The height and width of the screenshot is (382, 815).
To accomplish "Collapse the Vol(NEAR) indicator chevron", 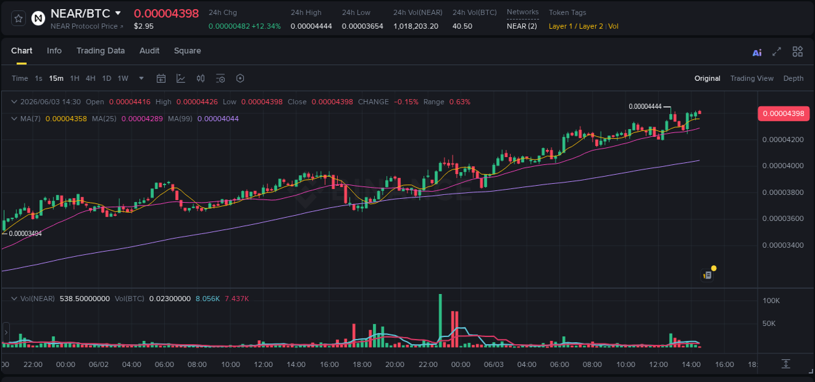I will pyautogui.click(x=14, y=298).
